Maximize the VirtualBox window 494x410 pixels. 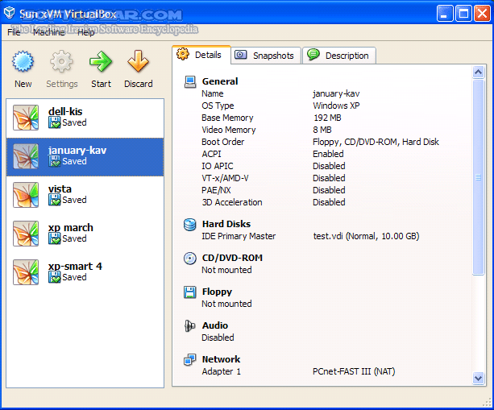[x=463, y=13]
